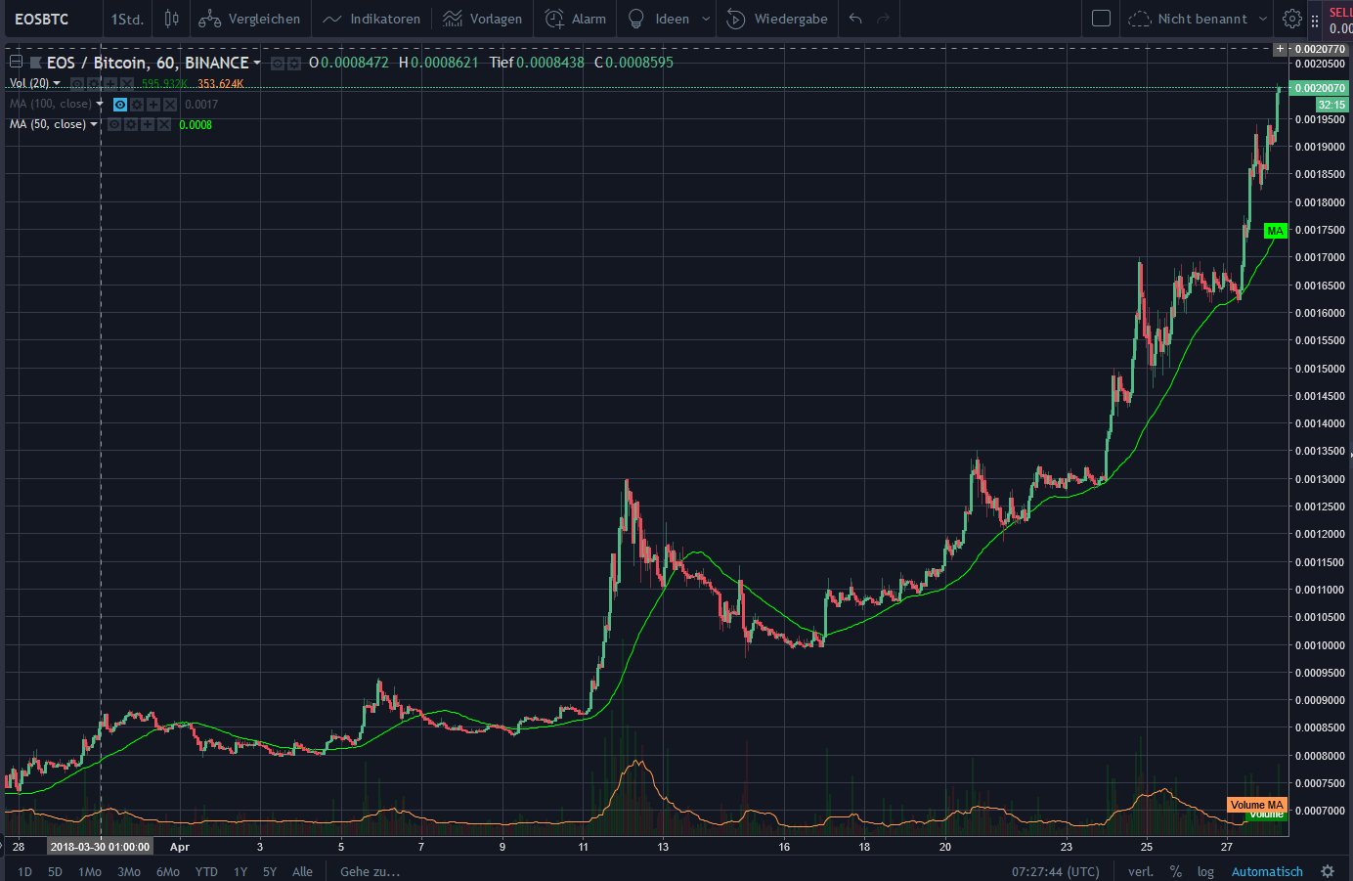Toggle the log scale mode

pyautogui.click(x=1205, y=871)
